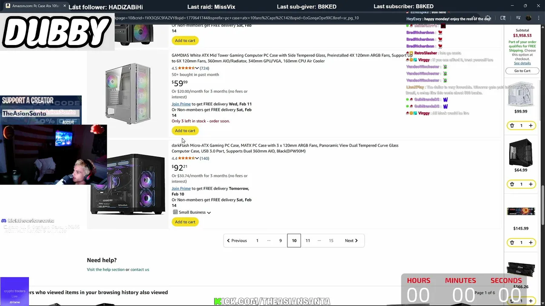This screenshot has width=545, height=306.
Task: Click the $92.21 price of the darkFlash case
Action: pos(179,167)
